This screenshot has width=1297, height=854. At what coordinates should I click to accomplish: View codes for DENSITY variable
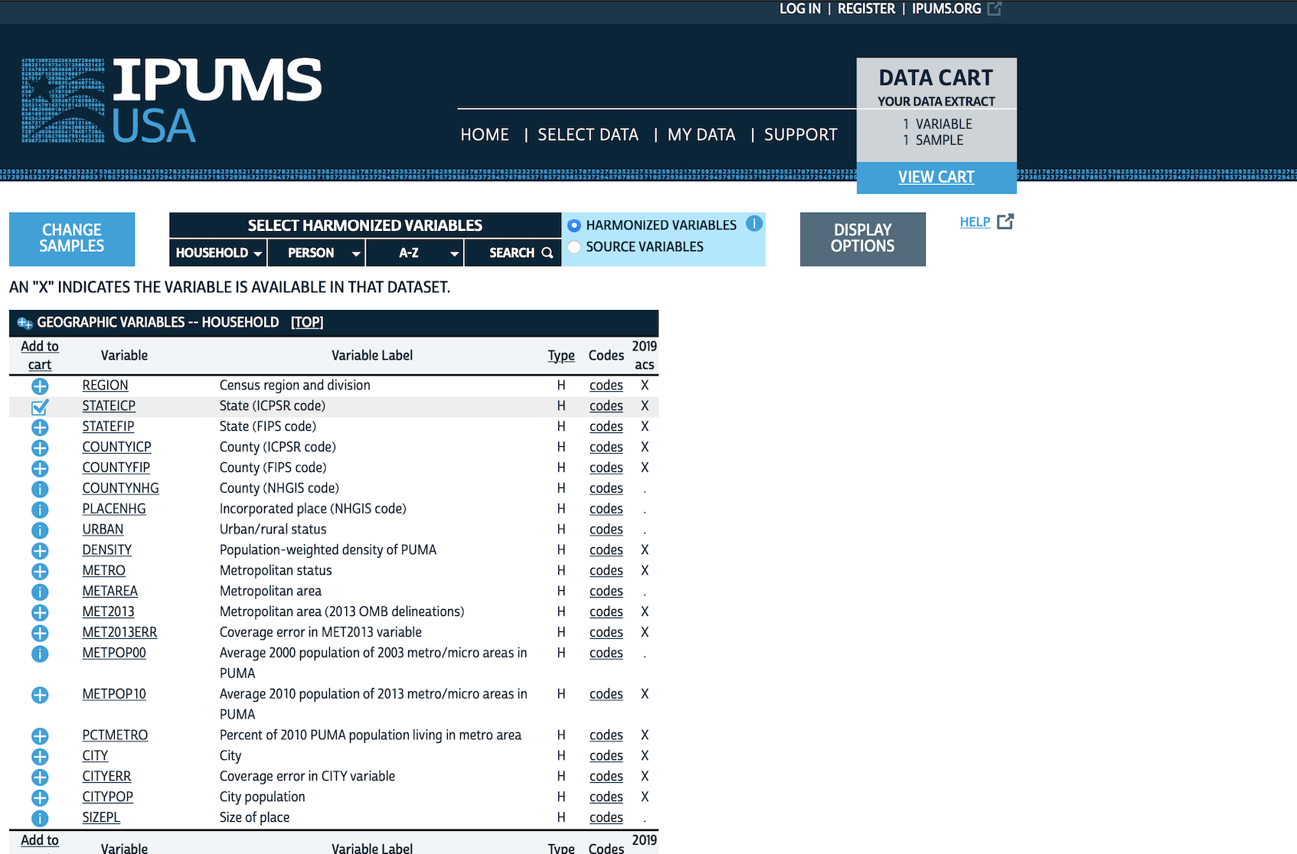point(606,550)
